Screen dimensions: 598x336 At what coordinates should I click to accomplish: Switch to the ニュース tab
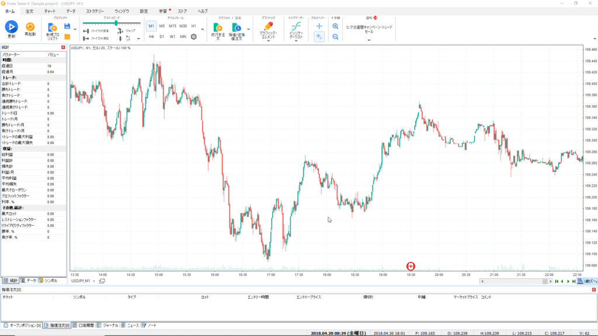[130, 325]
